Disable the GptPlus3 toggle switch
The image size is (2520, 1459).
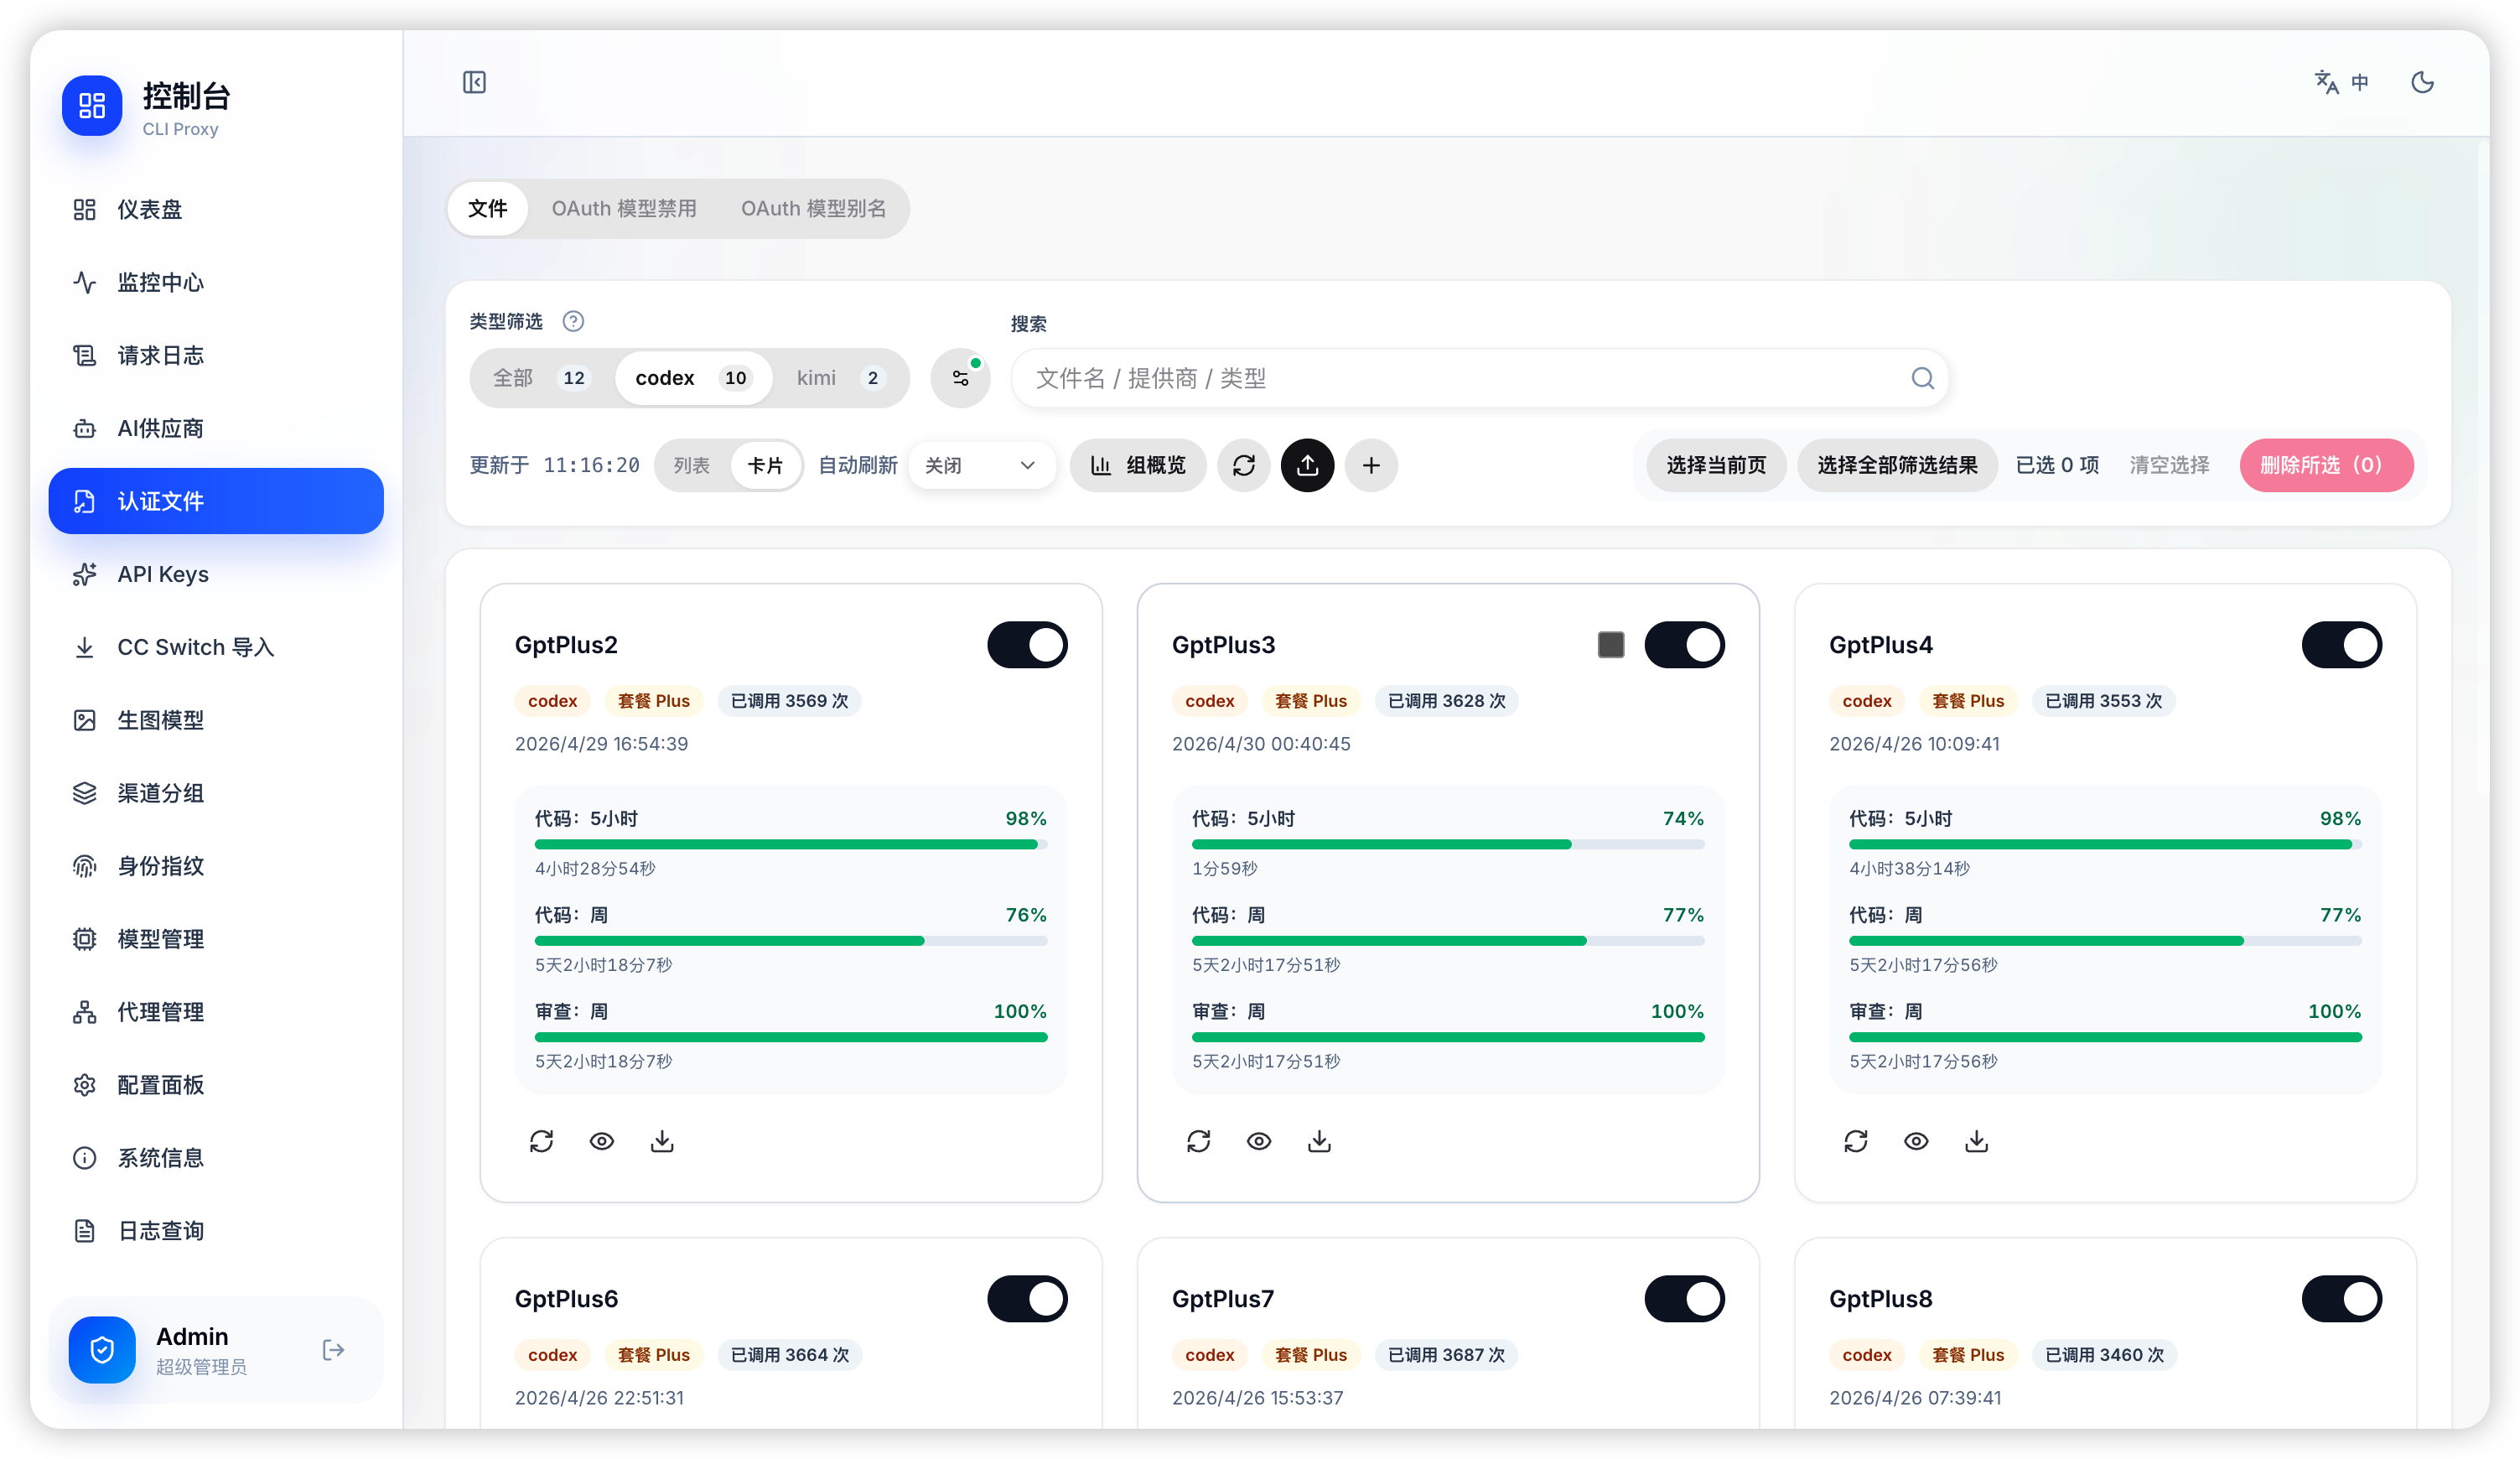[1684, 645]
